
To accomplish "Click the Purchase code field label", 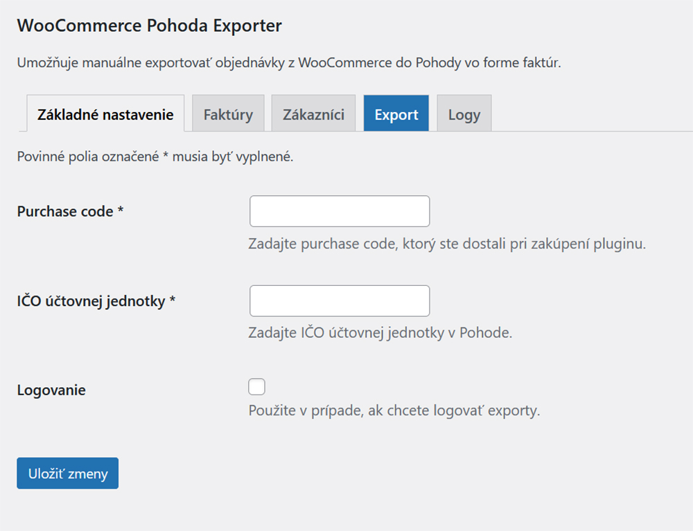I will [x=65, y=212].
